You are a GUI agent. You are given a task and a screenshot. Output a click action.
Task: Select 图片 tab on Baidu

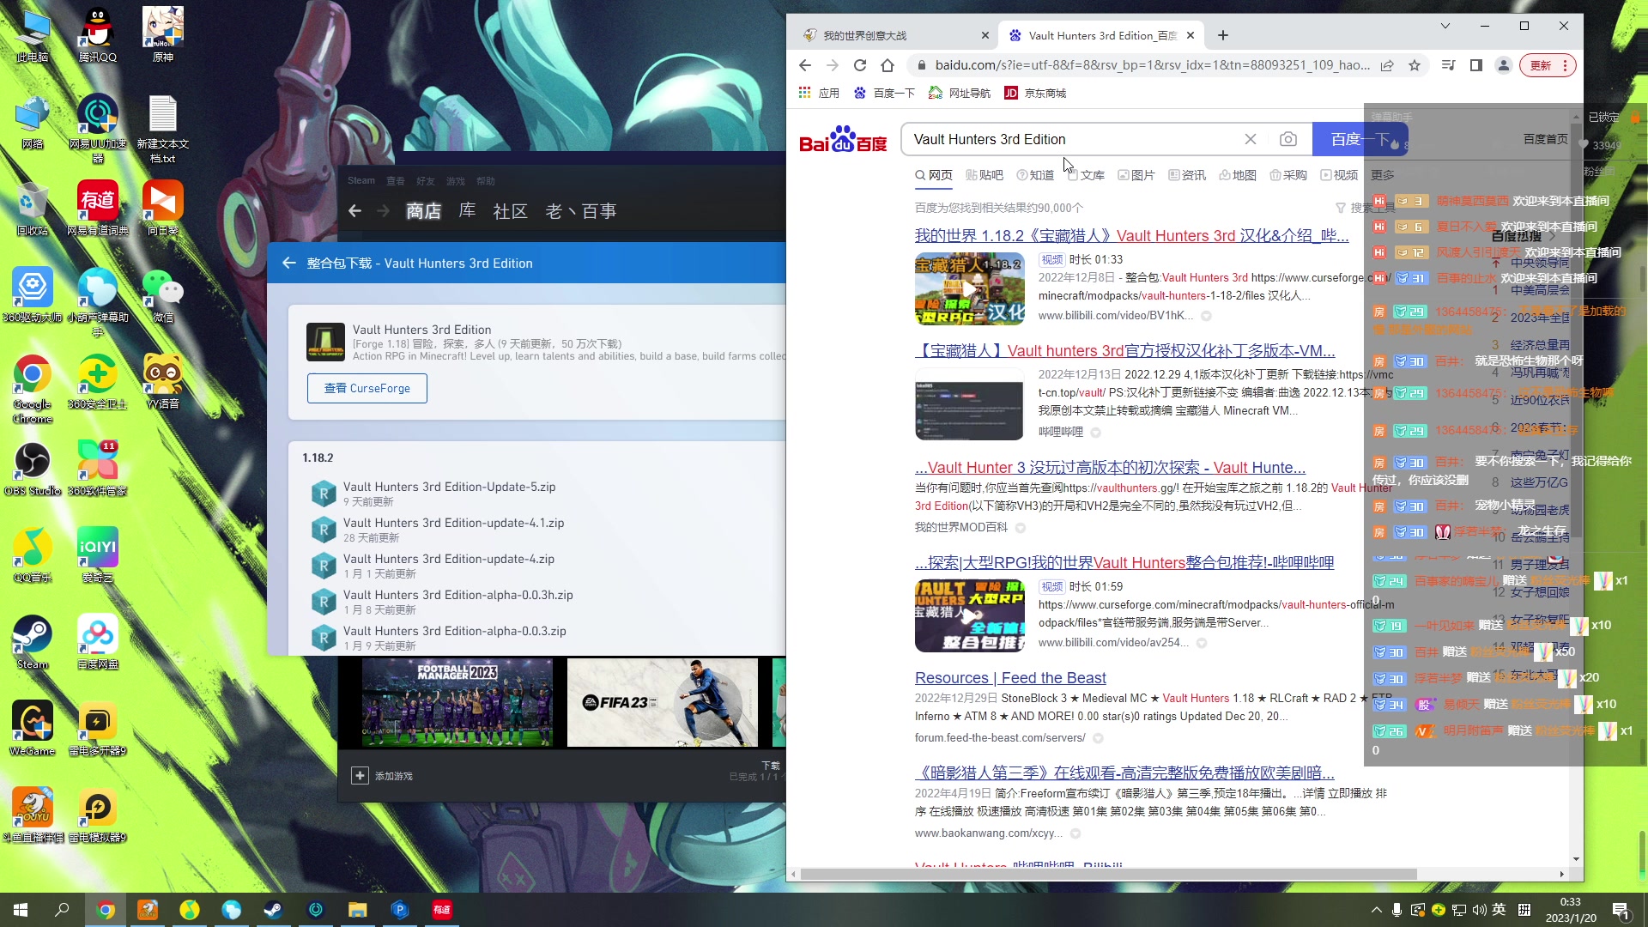pos(1136,175)
